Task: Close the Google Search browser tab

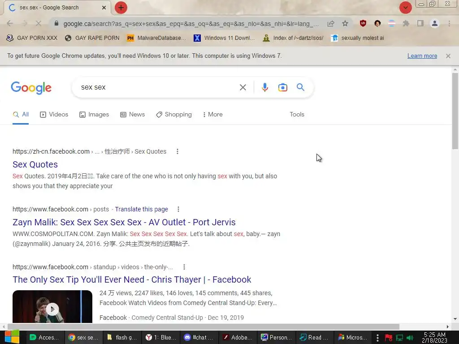Action: pos(104,8)
